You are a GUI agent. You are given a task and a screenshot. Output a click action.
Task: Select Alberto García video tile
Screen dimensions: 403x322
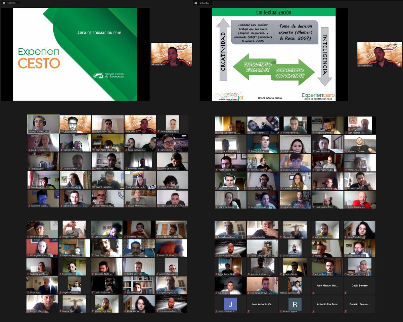point(295,267)
